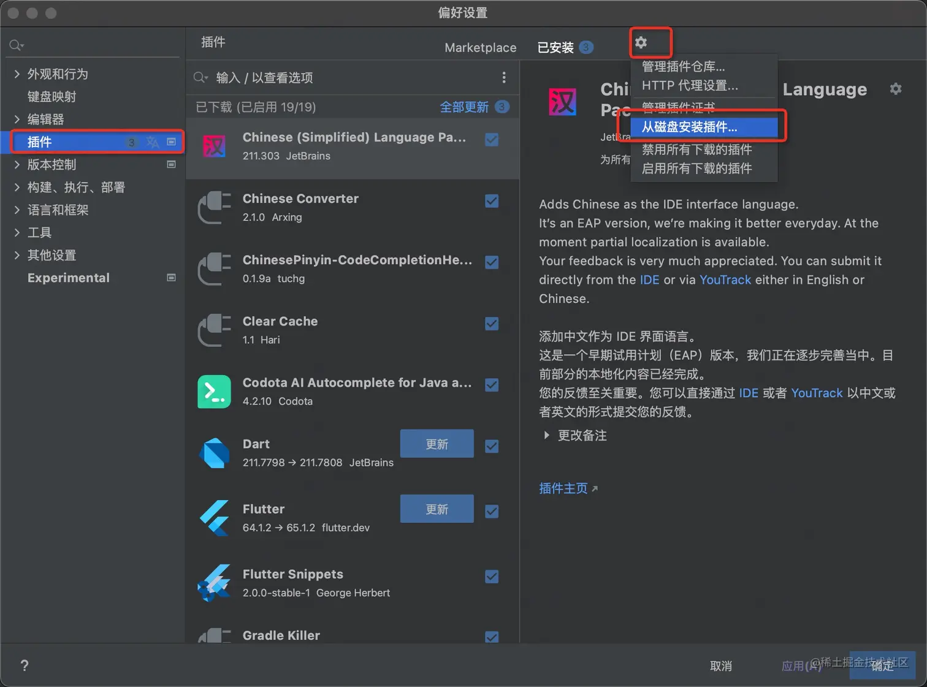Open the gear menu in plugin details pane
The image size is (927, 687).
(x=896, y=89)
